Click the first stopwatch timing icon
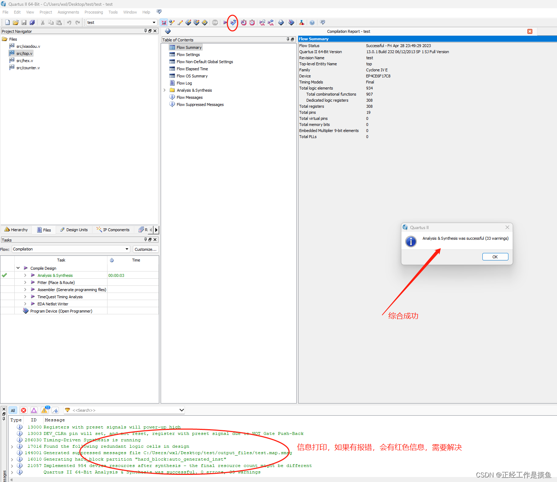 click(x=244, y=22)
